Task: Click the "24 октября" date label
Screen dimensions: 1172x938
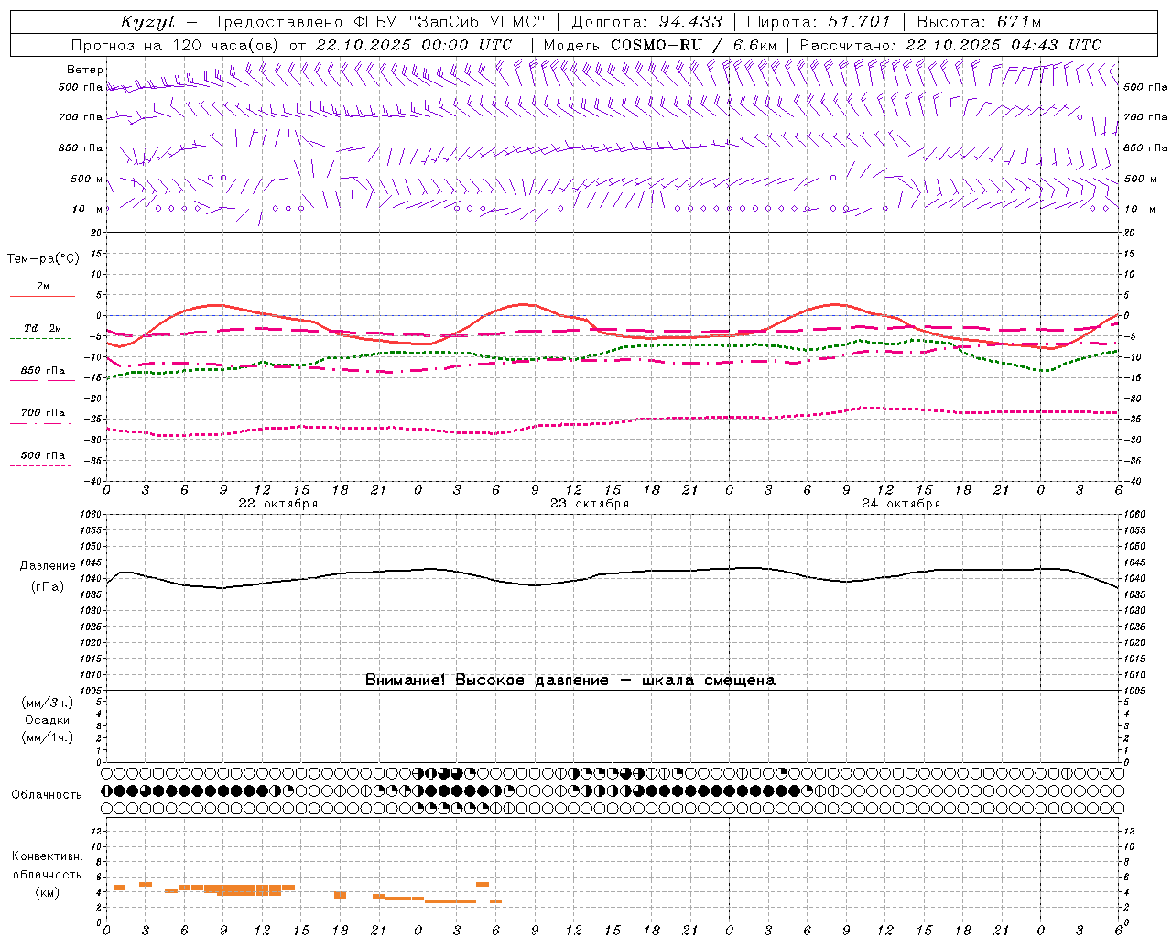Action: 901,504
